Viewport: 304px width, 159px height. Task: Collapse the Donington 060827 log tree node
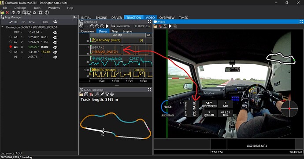2,27
